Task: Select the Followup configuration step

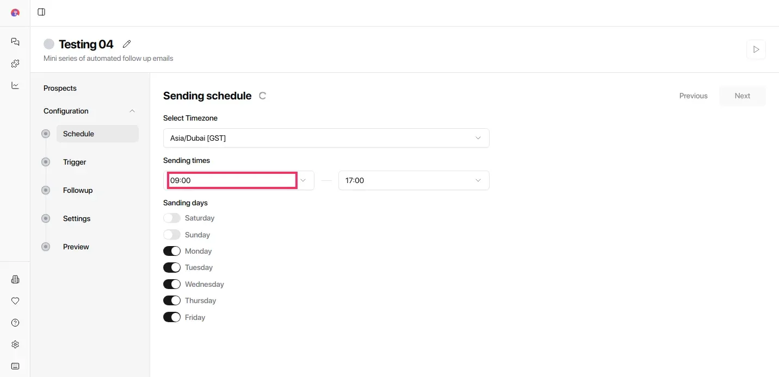Action: click(77, 190)
